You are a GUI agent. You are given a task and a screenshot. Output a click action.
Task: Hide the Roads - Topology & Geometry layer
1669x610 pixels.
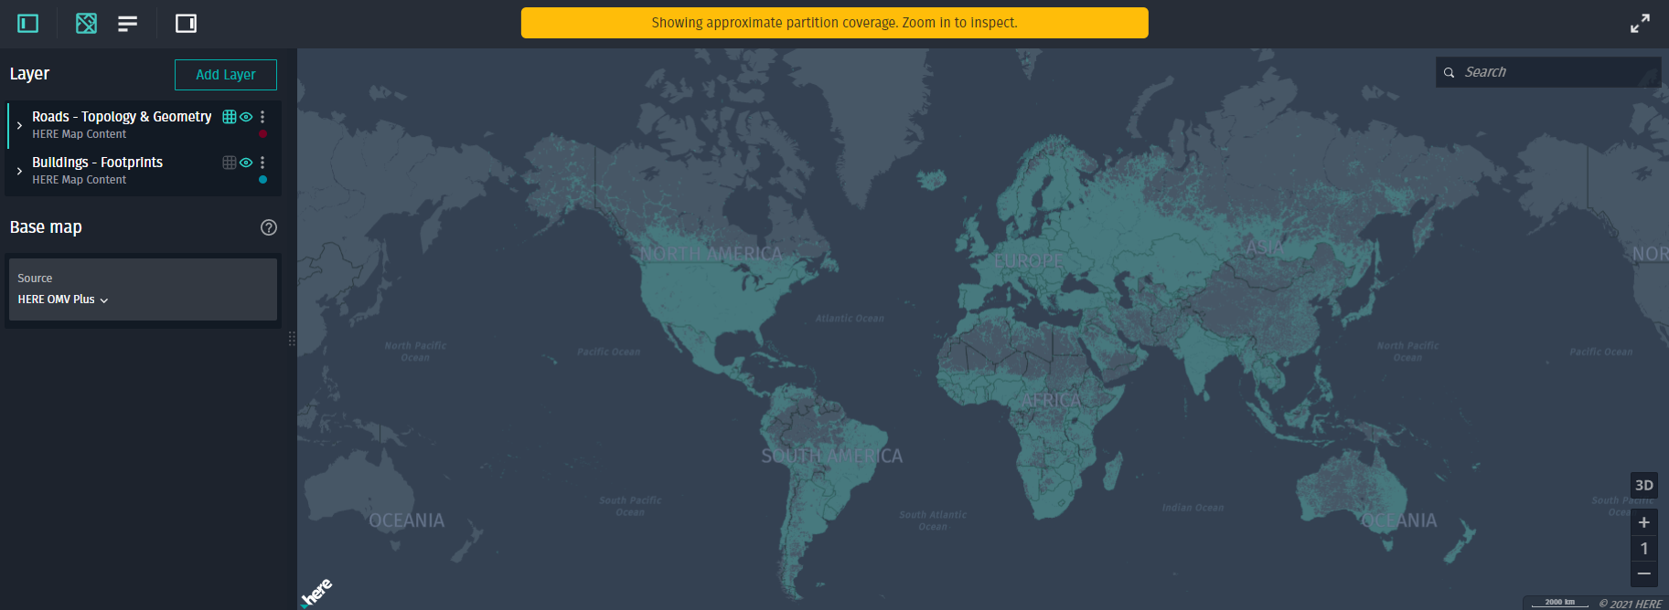coord(246,117)
